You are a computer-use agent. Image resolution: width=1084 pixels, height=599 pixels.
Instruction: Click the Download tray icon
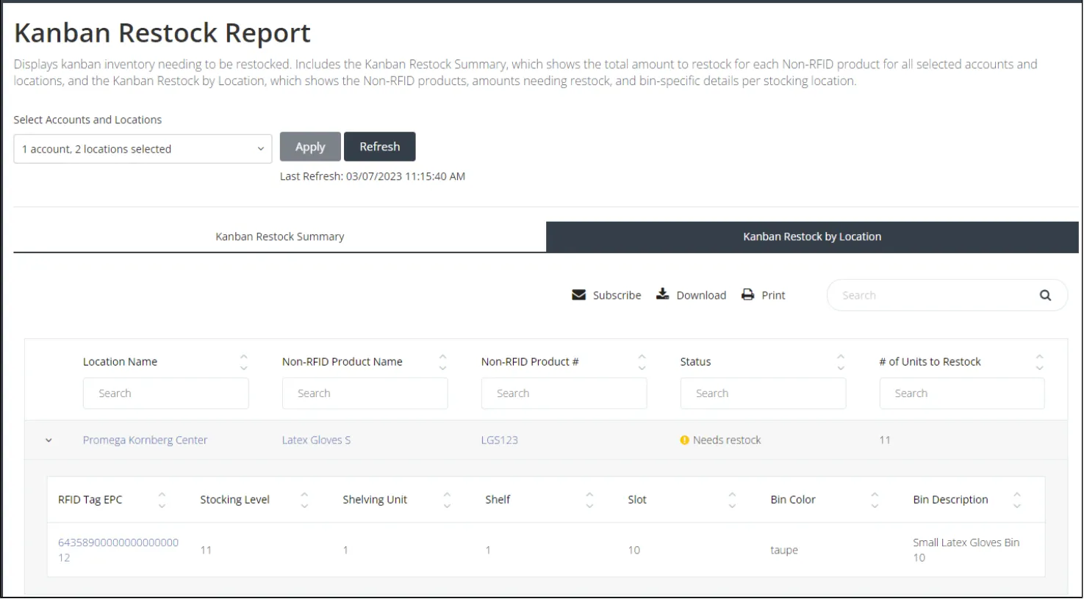663,294
